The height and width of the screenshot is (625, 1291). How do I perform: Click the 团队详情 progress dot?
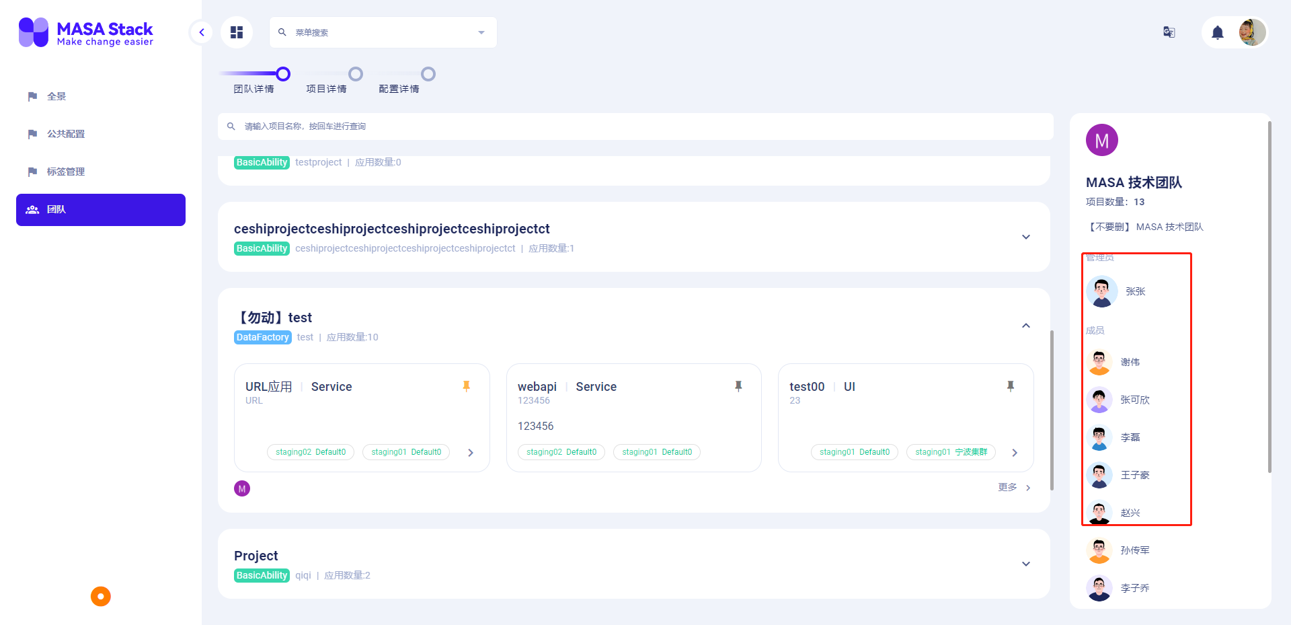coord(282,74)
